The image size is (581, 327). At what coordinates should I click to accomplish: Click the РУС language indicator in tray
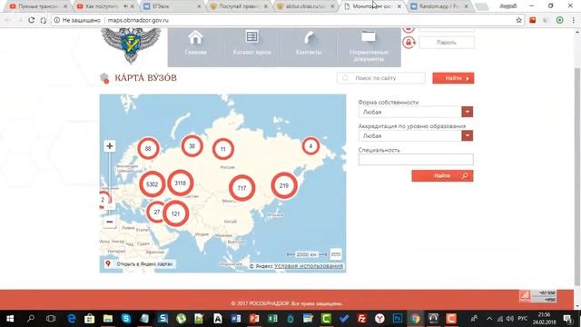[523, 319]
